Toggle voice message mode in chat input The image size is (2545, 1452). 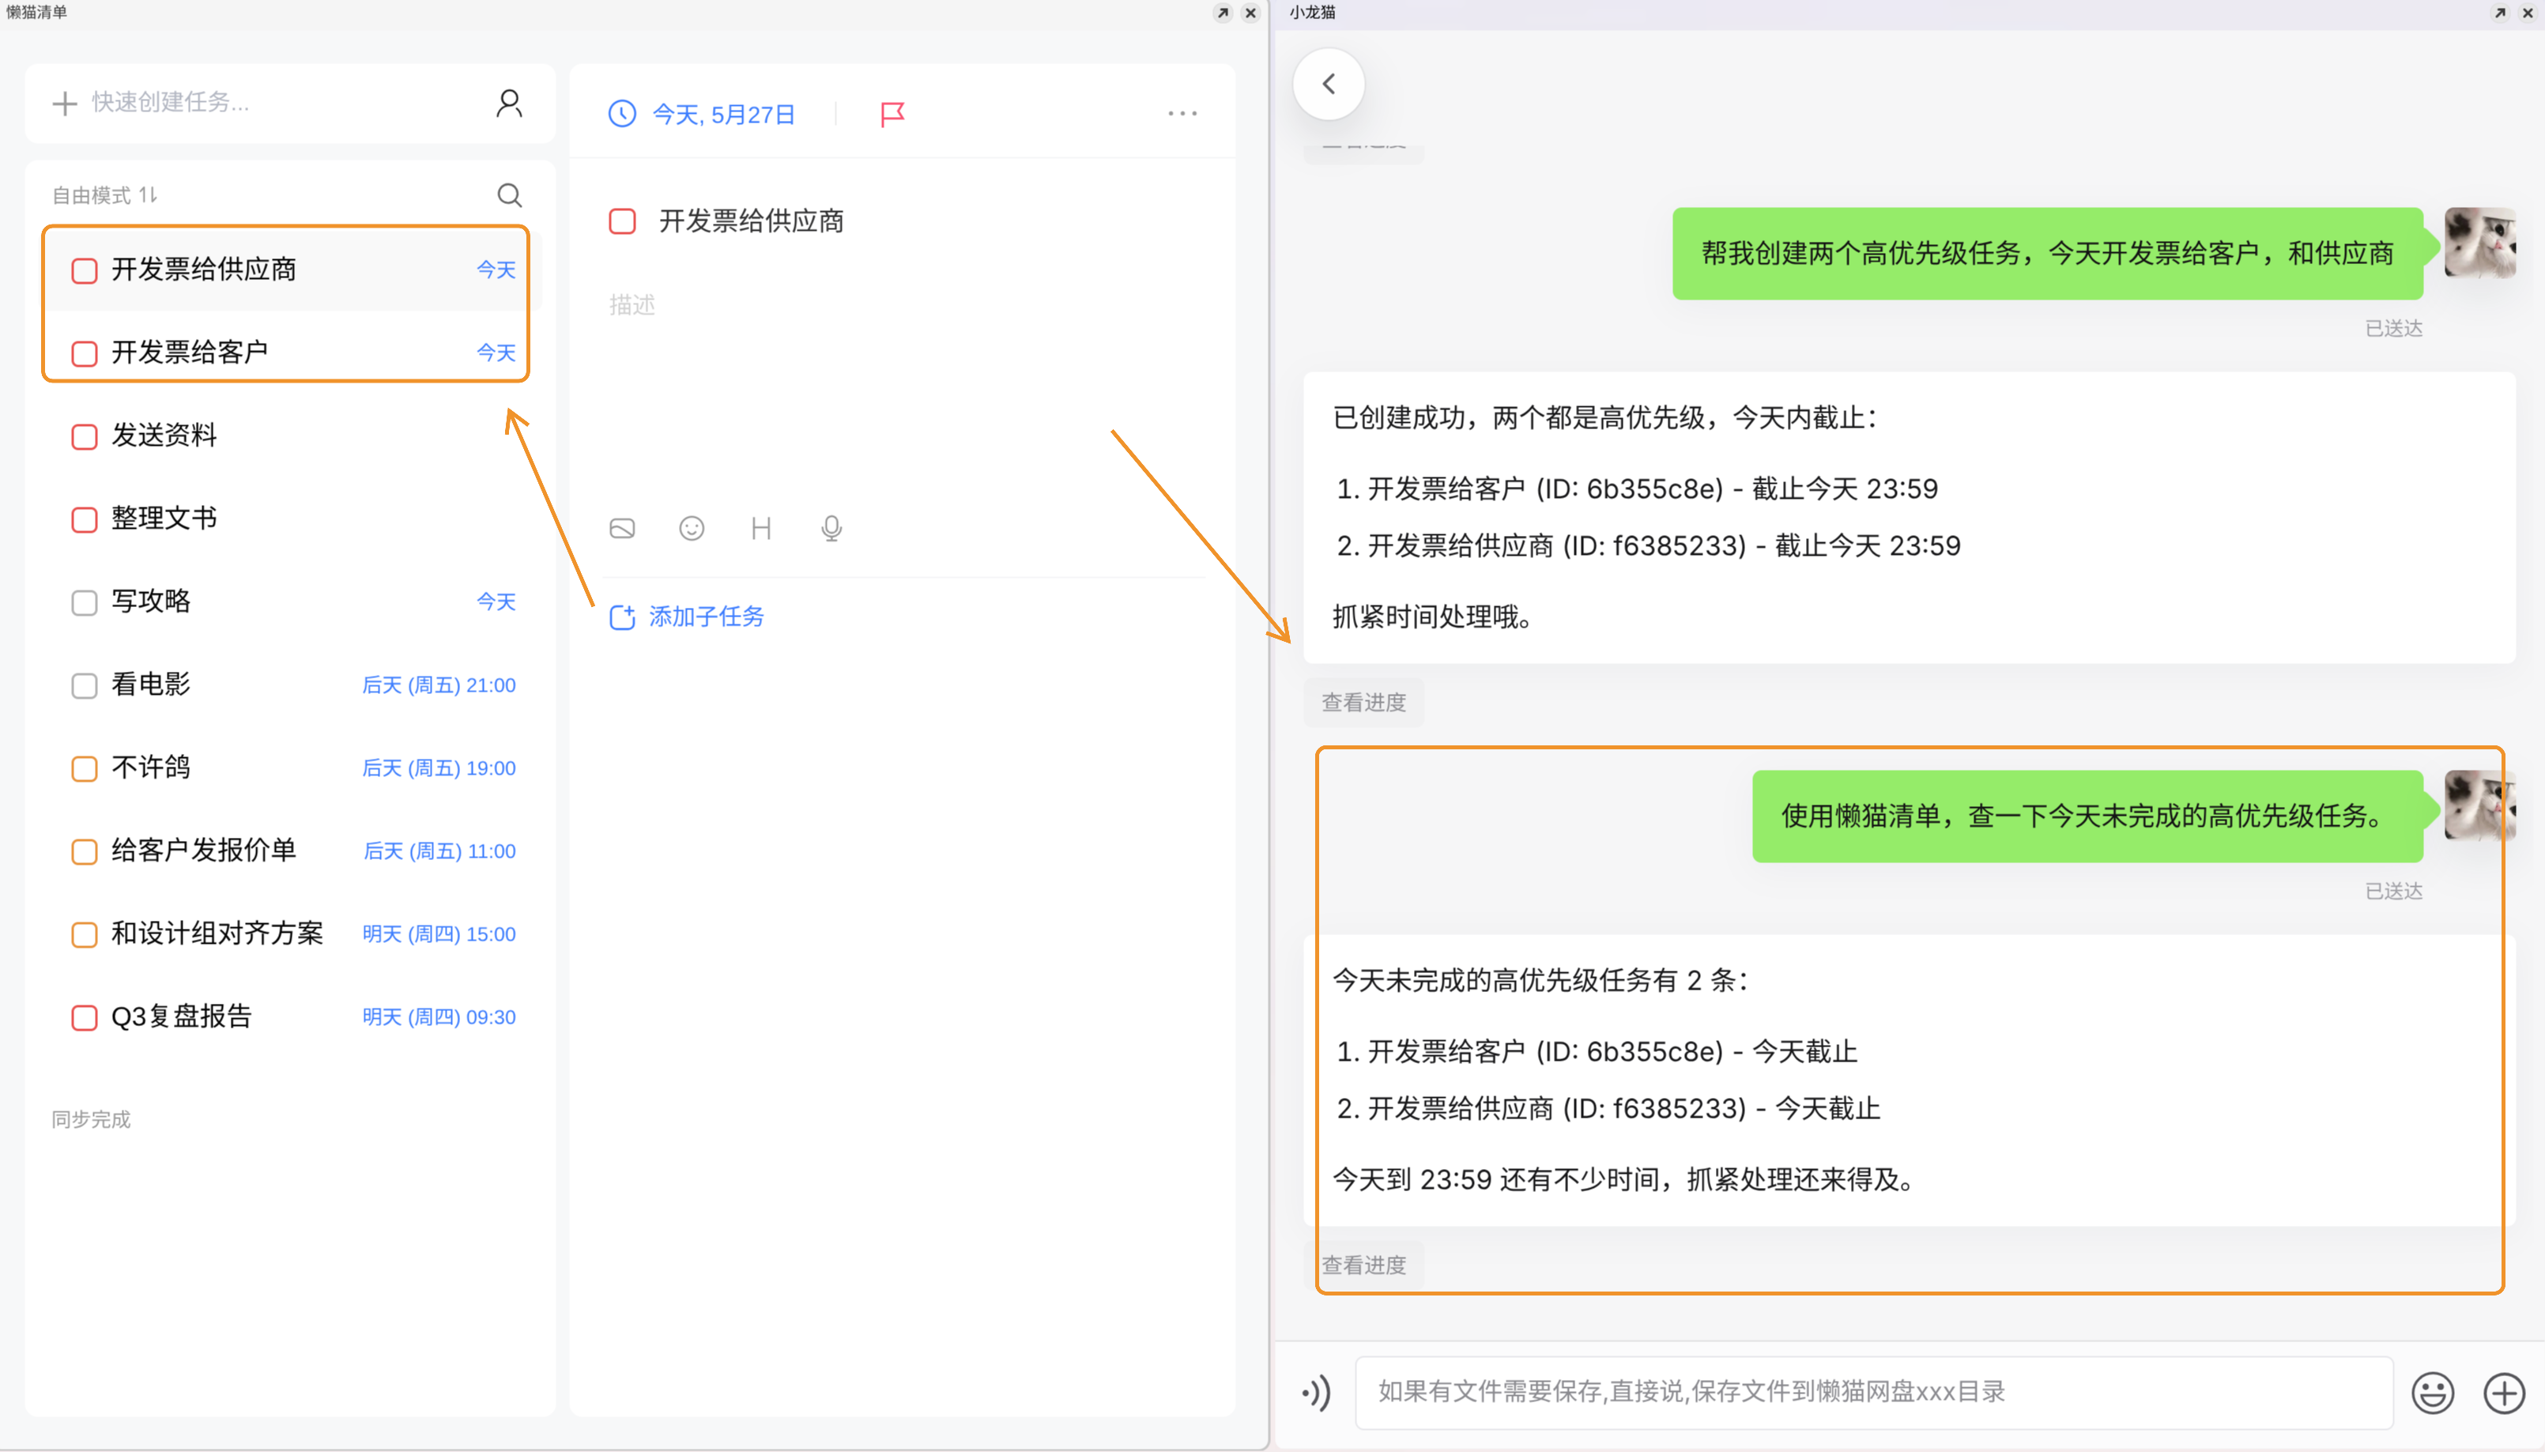pos(1316,1392)
